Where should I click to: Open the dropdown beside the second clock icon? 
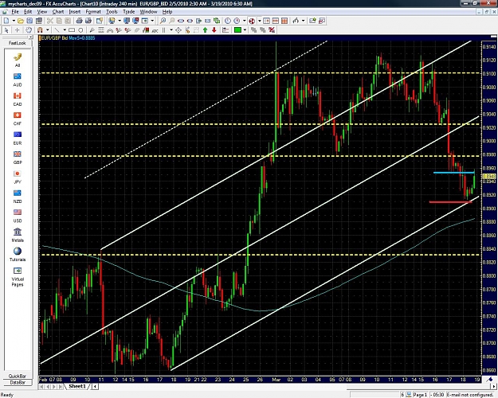tap(245, 21)
